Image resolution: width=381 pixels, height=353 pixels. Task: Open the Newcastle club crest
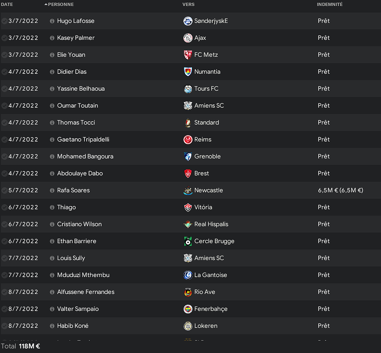click(x=188, y=190)
